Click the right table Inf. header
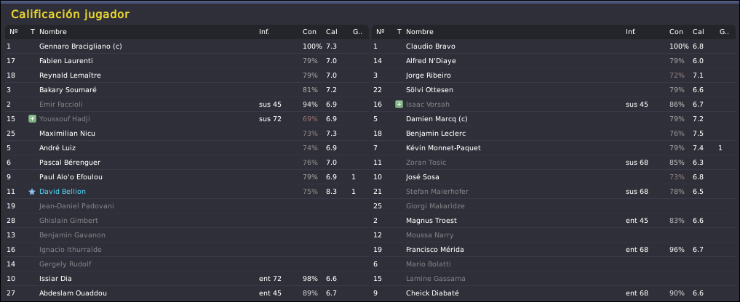This screenshot has width=740, height=302. (x=631, y=32)
